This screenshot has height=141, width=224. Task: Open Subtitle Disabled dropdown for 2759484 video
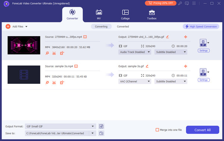pyautogui.click(x=171, y=52)
